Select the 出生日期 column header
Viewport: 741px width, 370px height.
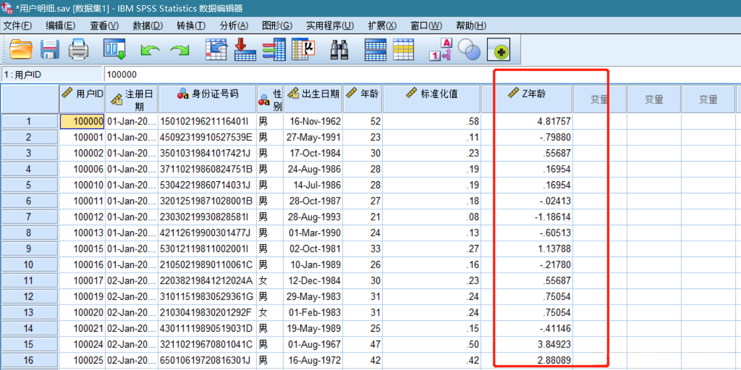313,99
